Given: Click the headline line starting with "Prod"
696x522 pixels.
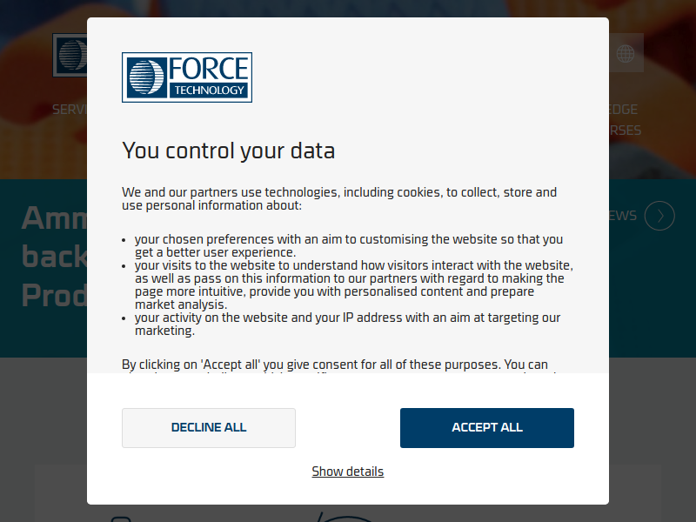Looking at the screenshot, I should [54, 296].
